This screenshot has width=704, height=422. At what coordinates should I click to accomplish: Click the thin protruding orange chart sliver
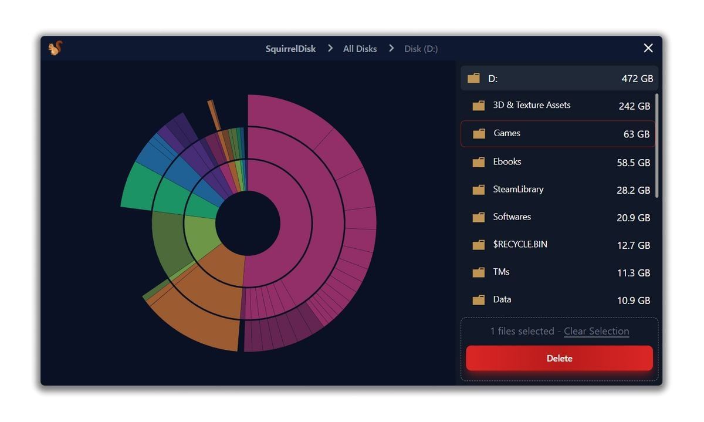(x=214, y=115)
